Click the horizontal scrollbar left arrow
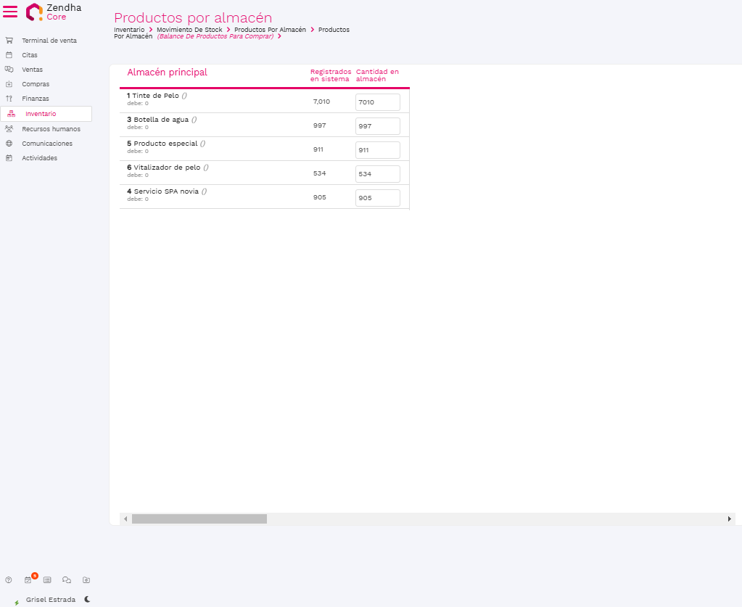This screenshot has width=742, height=607. coord(125,519)
